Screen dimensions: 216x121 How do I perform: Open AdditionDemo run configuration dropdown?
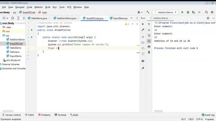(x=165, y=12)
